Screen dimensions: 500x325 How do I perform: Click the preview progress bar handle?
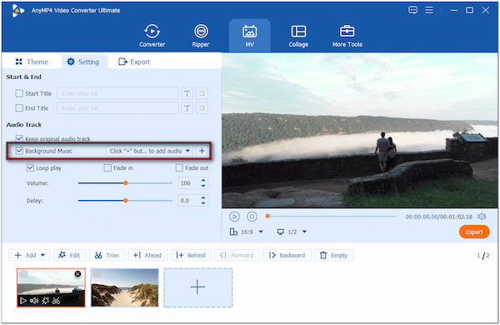point(267,216)
